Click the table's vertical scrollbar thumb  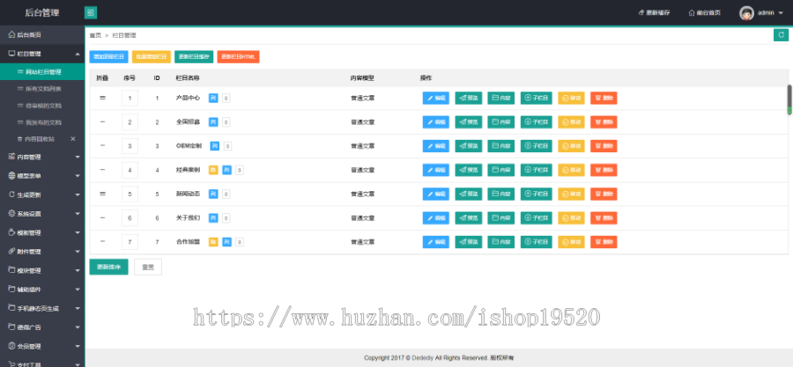pos(789,99)
